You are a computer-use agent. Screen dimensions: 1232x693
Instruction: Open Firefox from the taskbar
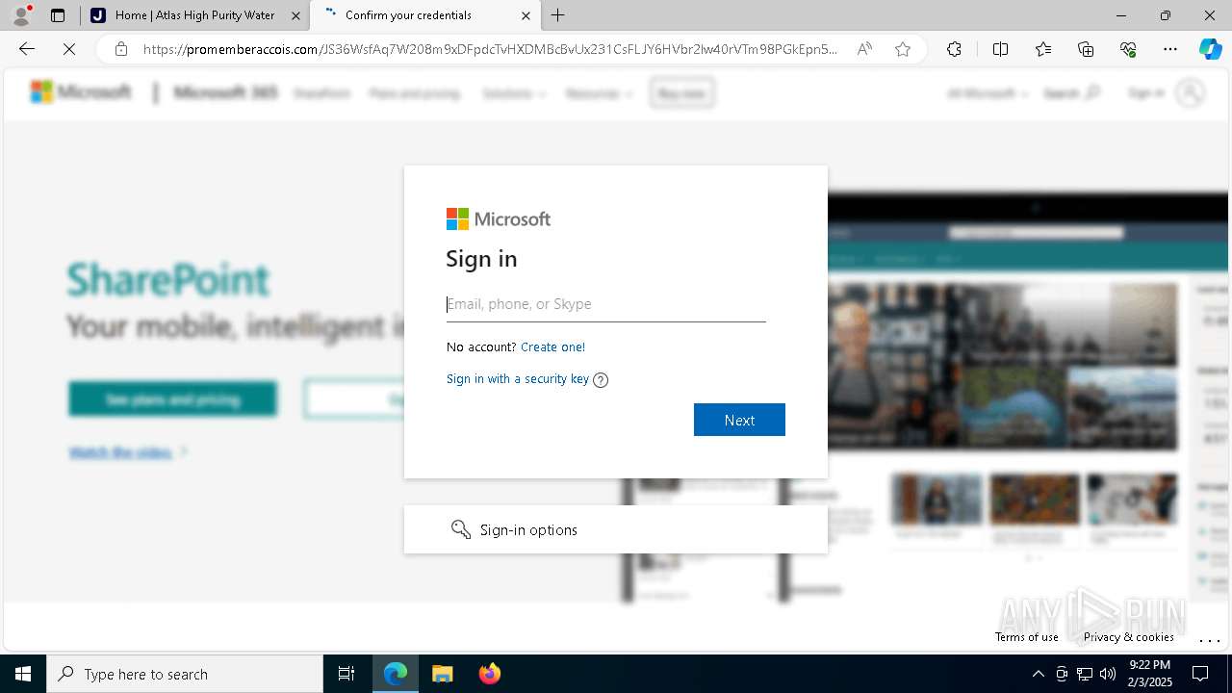tap(489, 674)
